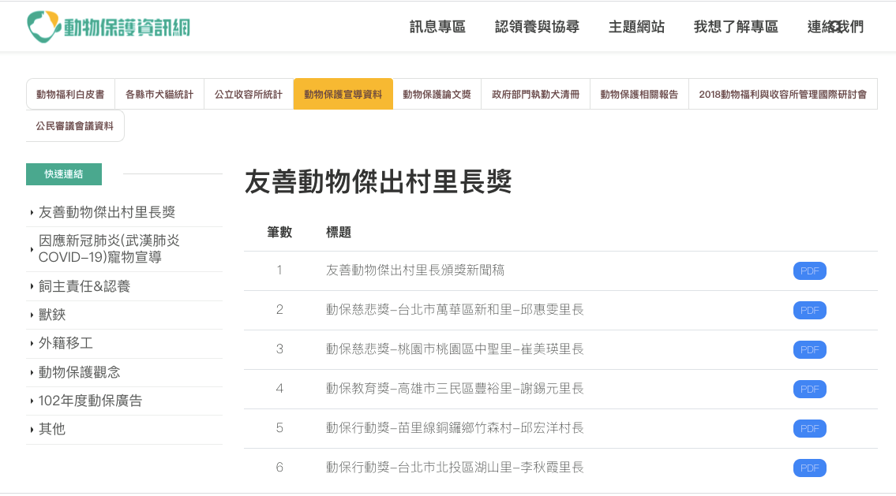896x496 pixels.
Task: Click the page heading 友善動物傑出村里長獎
Action: 378,182
